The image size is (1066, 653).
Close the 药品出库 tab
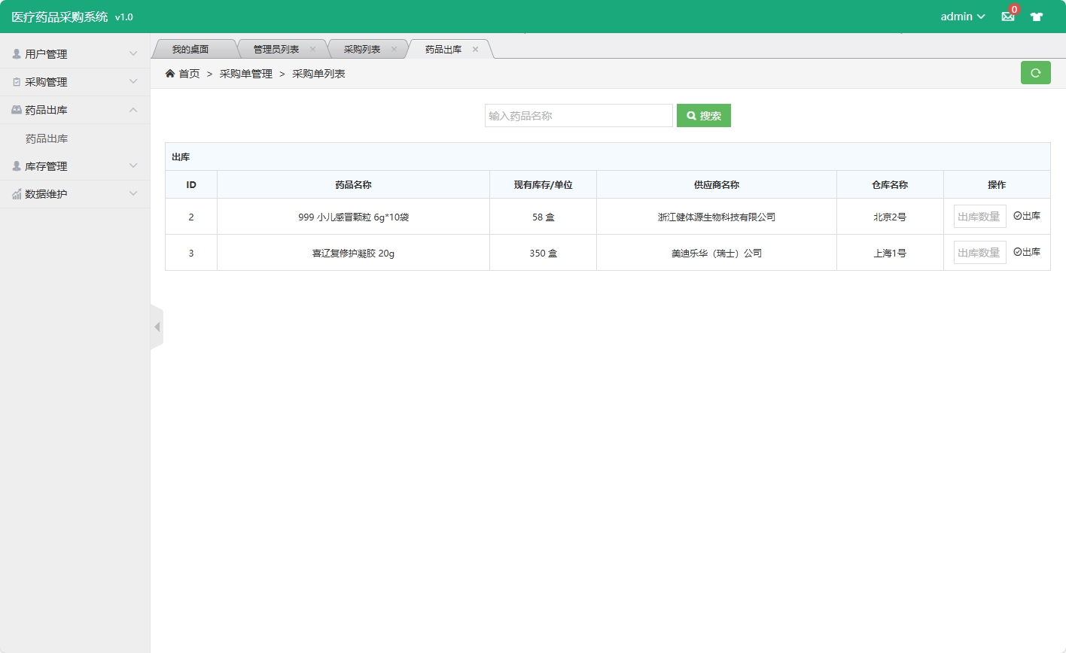[x=475, y=50]
